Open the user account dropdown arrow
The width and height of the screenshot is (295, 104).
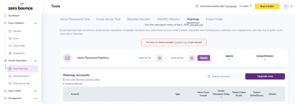(x=292, y=6)
